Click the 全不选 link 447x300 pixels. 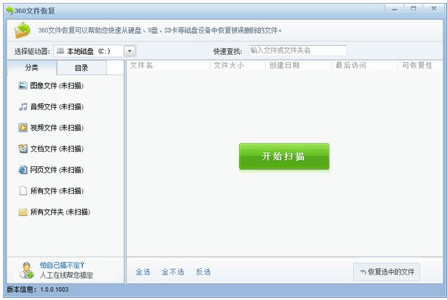(x=172, y=272)
